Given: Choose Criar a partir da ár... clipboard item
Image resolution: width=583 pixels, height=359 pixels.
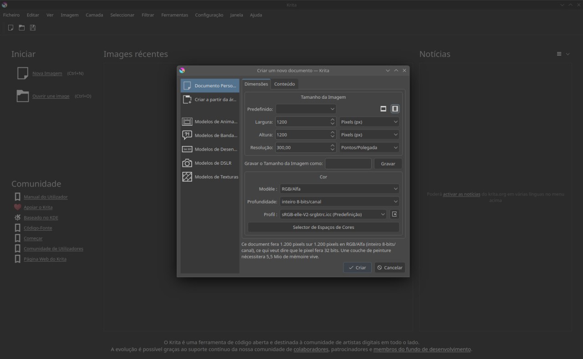Looking at the screenshot, I should (x=210, y=100).
